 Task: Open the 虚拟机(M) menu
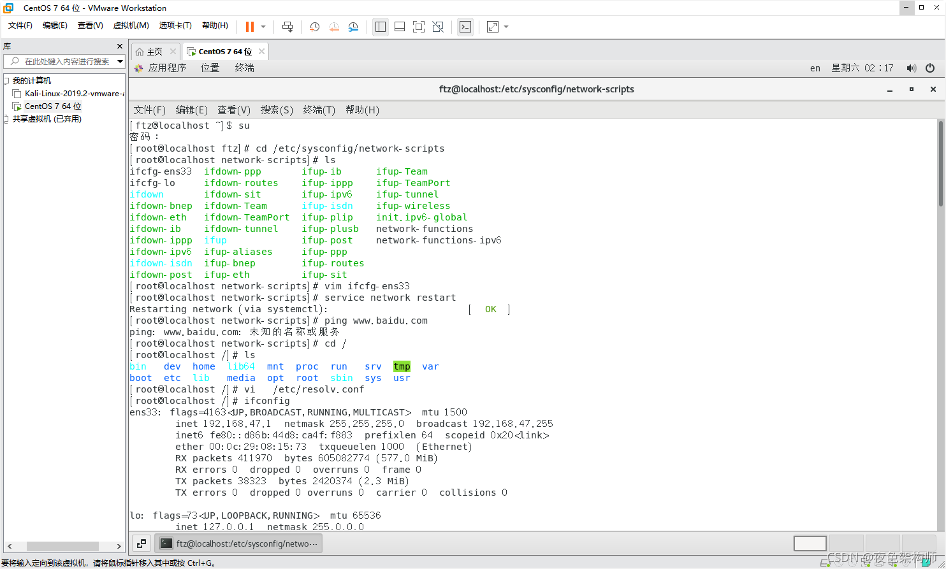click(x=131, y=25)
